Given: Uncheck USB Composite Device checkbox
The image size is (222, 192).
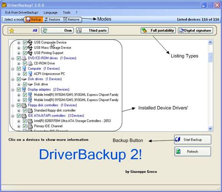Looking at the screenshot, I should (25, 43).
